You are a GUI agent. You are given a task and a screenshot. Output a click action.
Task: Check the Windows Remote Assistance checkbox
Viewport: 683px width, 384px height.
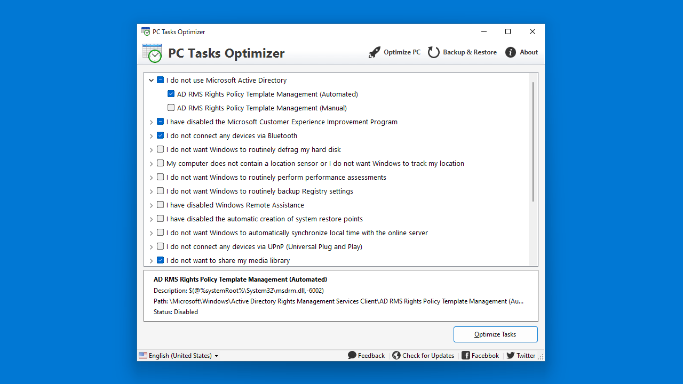click(160, 205)
